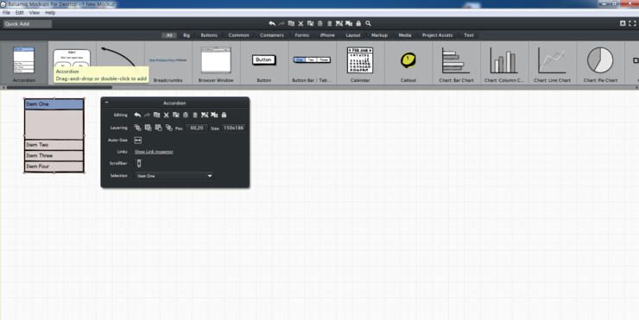Viewport: 639px width, 320px height.
Task: Click the lock icon in the top toolbar
Action: coord(358,23)
